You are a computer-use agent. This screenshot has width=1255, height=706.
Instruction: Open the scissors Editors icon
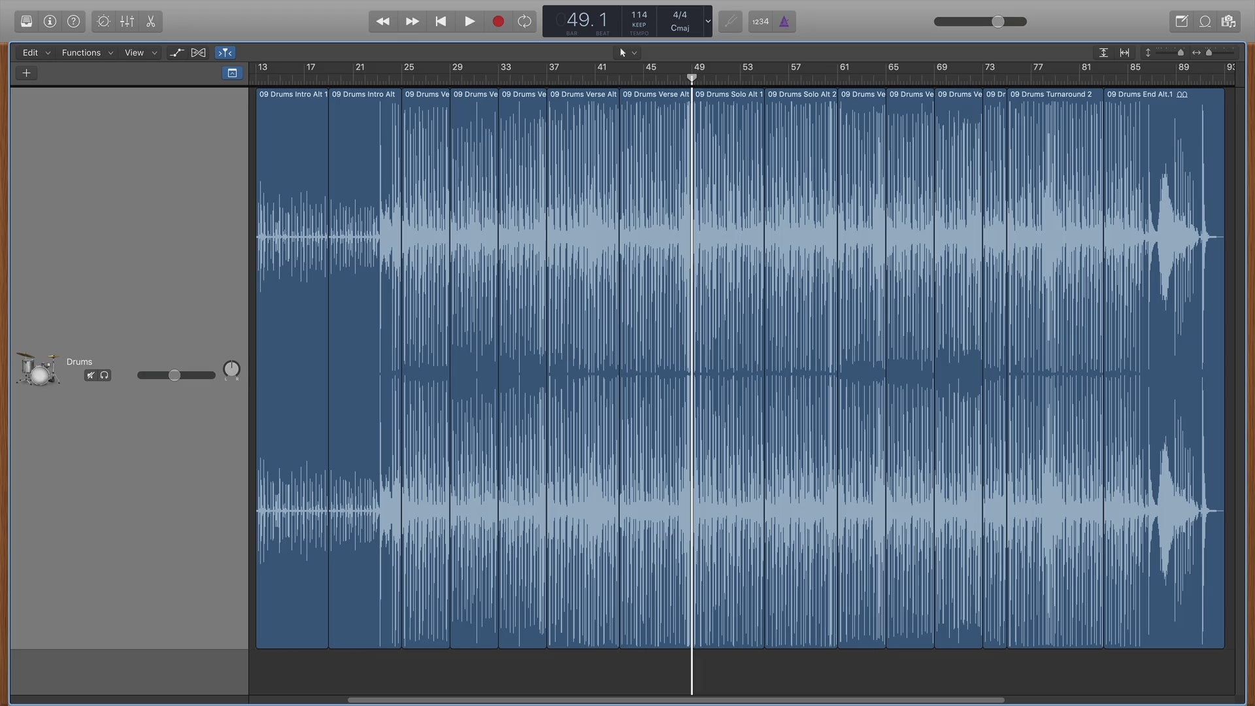click(x=150, y=22)
